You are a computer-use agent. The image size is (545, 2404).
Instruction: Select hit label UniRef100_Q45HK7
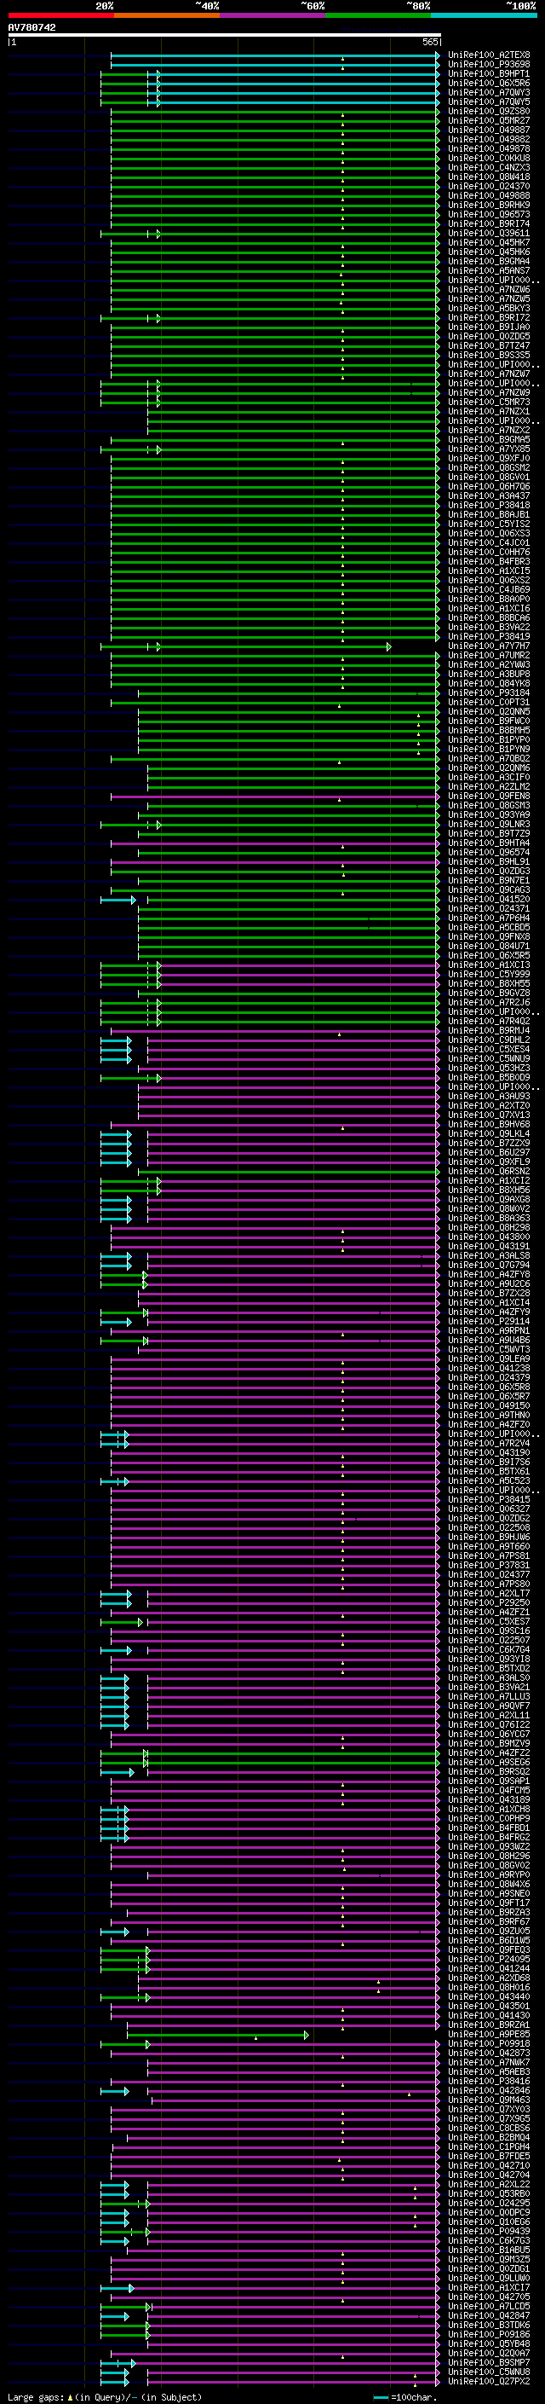pos(489,243)
